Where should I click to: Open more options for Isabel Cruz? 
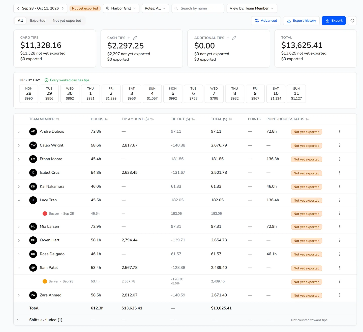[340, 173]
